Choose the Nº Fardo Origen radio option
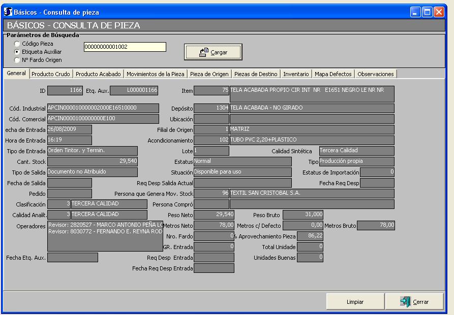454x315 pixels. (x=18, y=60)
